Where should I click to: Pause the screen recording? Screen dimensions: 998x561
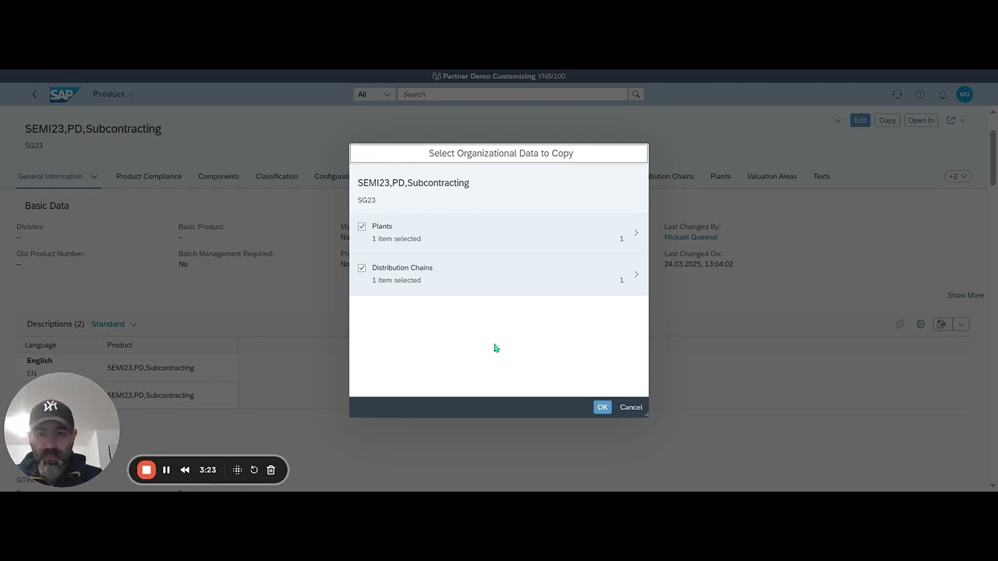click(x=166, y=470)
